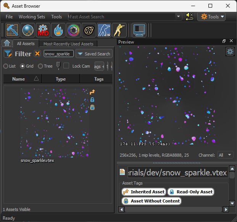Viewport: 237px width, 222px height.
Task: Open the monitor console icon
Action: click(139, 30)
